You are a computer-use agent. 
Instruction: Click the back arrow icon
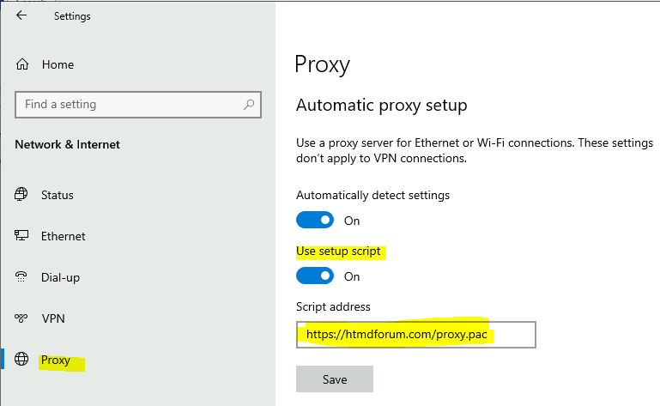pos(21,15)
